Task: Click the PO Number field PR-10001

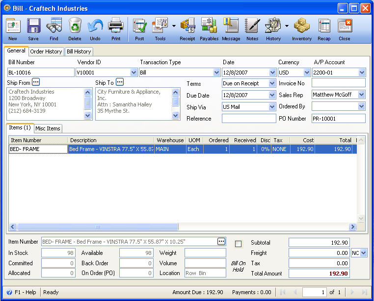Action: tap(339, 119)
